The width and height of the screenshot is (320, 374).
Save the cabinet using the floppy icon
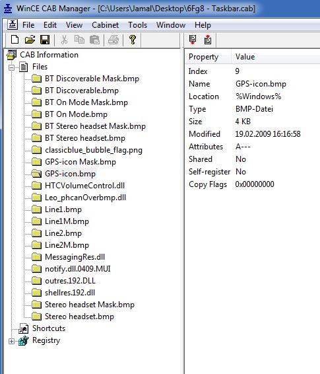pos(45,40)
